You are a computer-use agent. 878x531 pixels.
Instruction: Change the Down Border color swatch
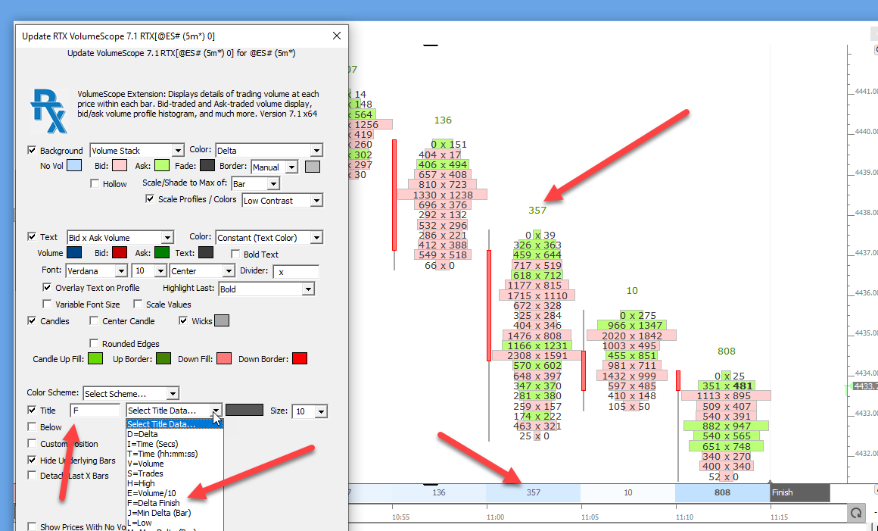[x=300, y=358]
